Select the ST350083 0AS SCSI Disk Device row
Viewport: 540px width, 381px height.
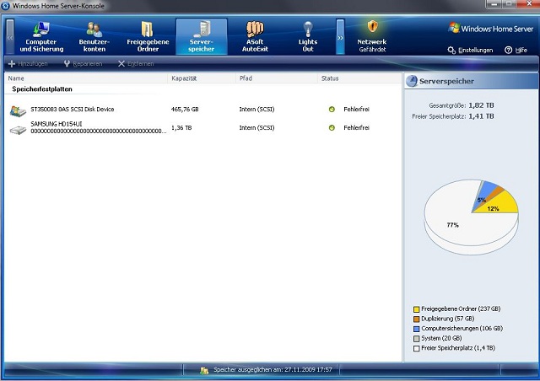point(202,110)
